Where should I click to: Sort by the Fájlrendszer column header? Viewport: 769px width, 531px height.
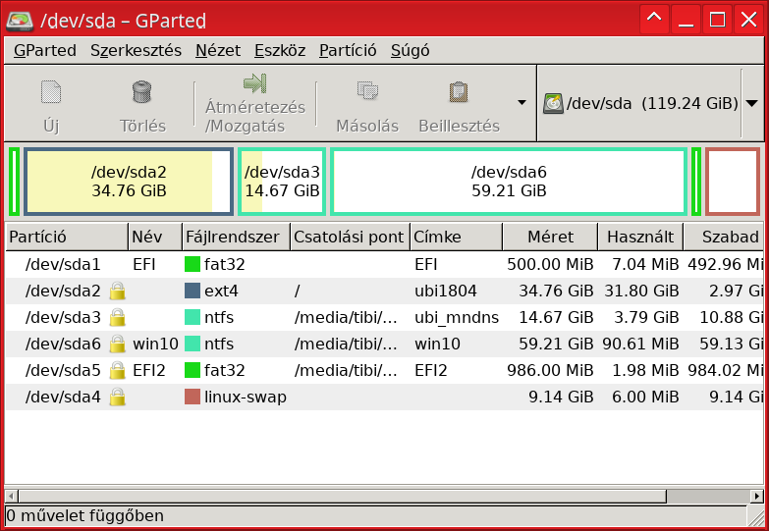tap(236, 237)
